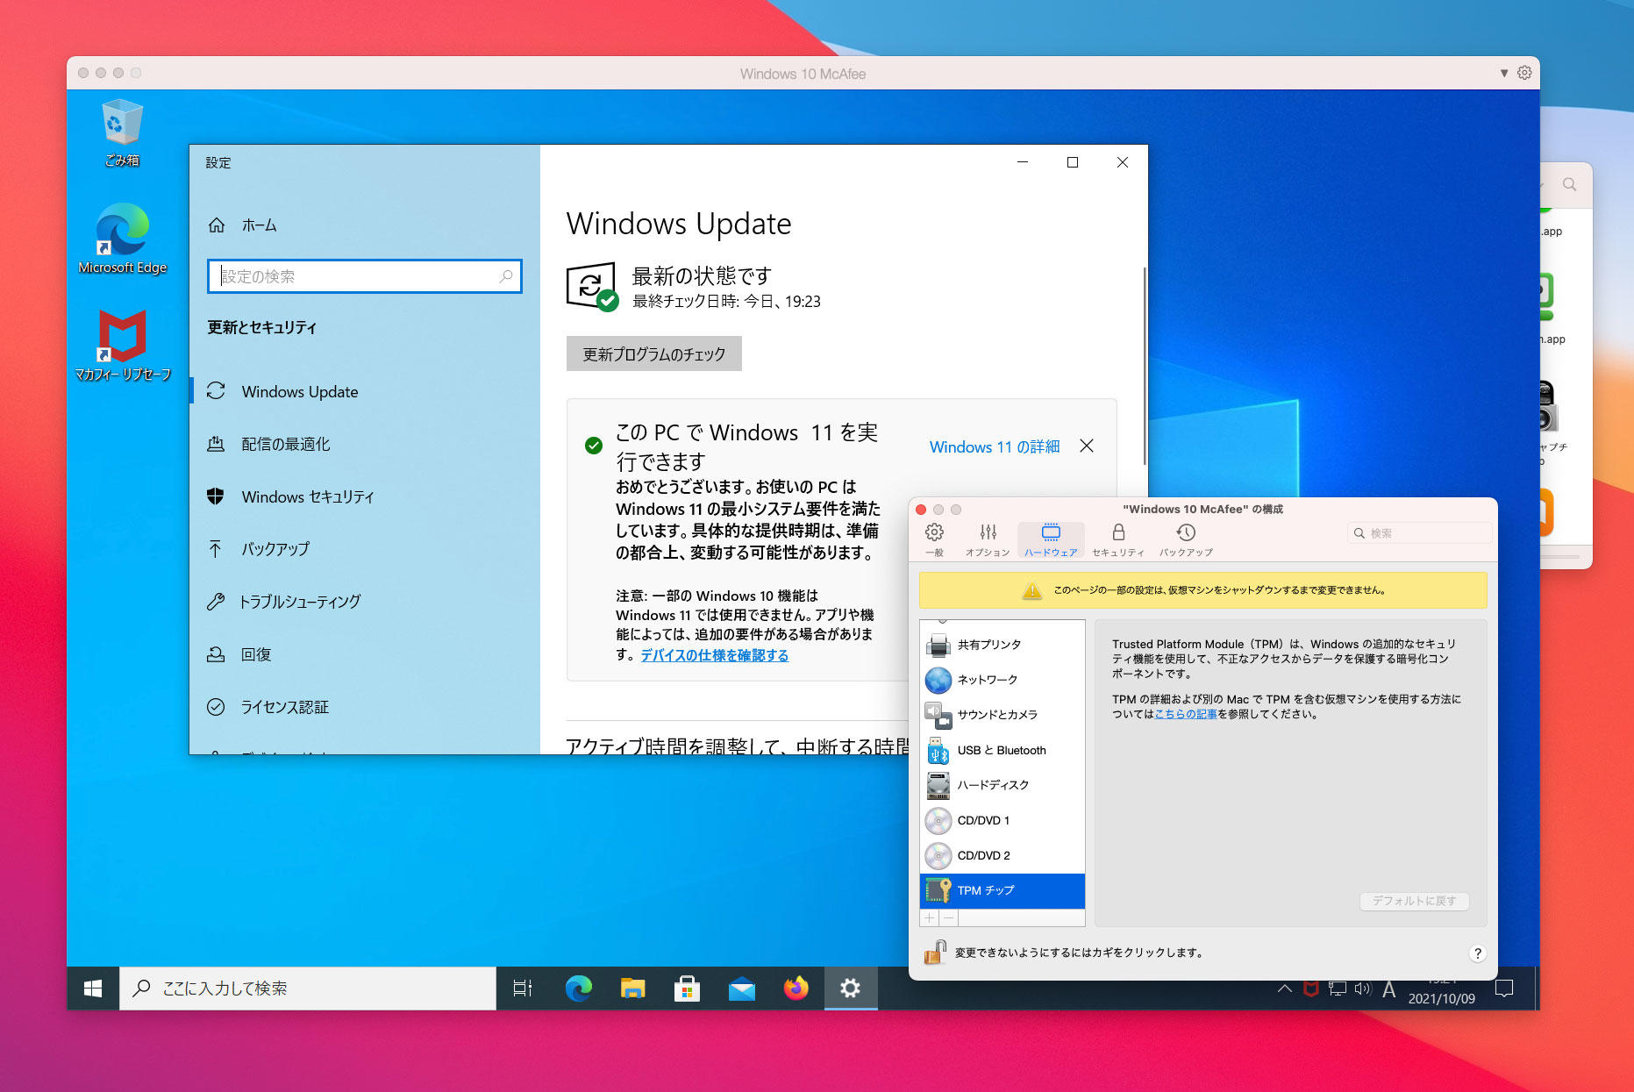Image resolution: width=1634 pixels, height=1092 pixels.
Task: Click + to add a new hardware device
Action: tap(929, 917)
